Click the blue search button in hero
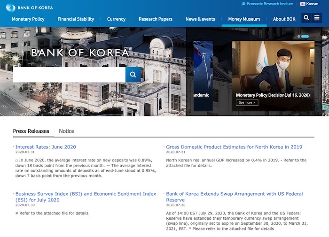The image size is (329, 237). pyautogui.click(x=133, y=75)
